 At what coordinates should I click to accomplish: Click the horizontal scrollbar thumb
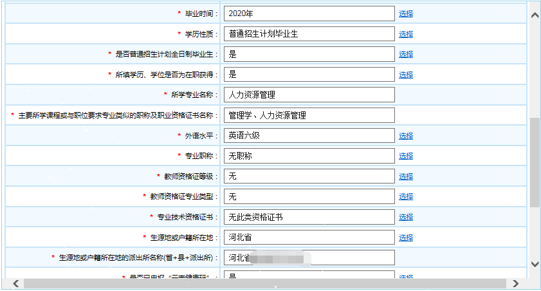(x=265, y=284)
